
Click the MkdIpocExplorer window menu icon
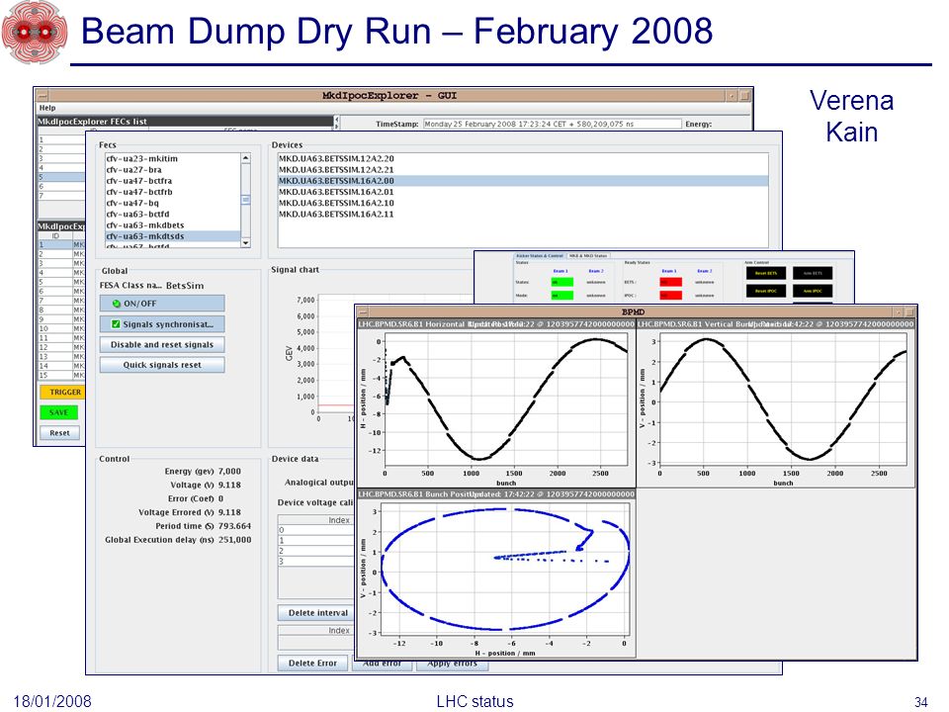point(42,96)
